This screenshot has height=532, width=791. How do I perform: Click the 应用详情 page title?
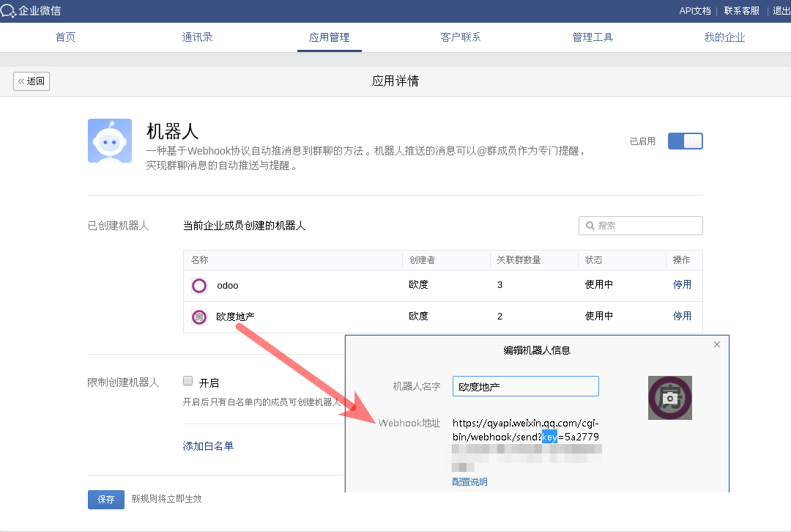point(395,81)
